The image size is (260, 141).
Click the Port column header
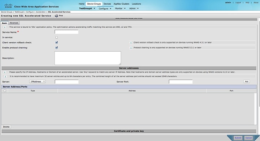click(x=231, y=91)
